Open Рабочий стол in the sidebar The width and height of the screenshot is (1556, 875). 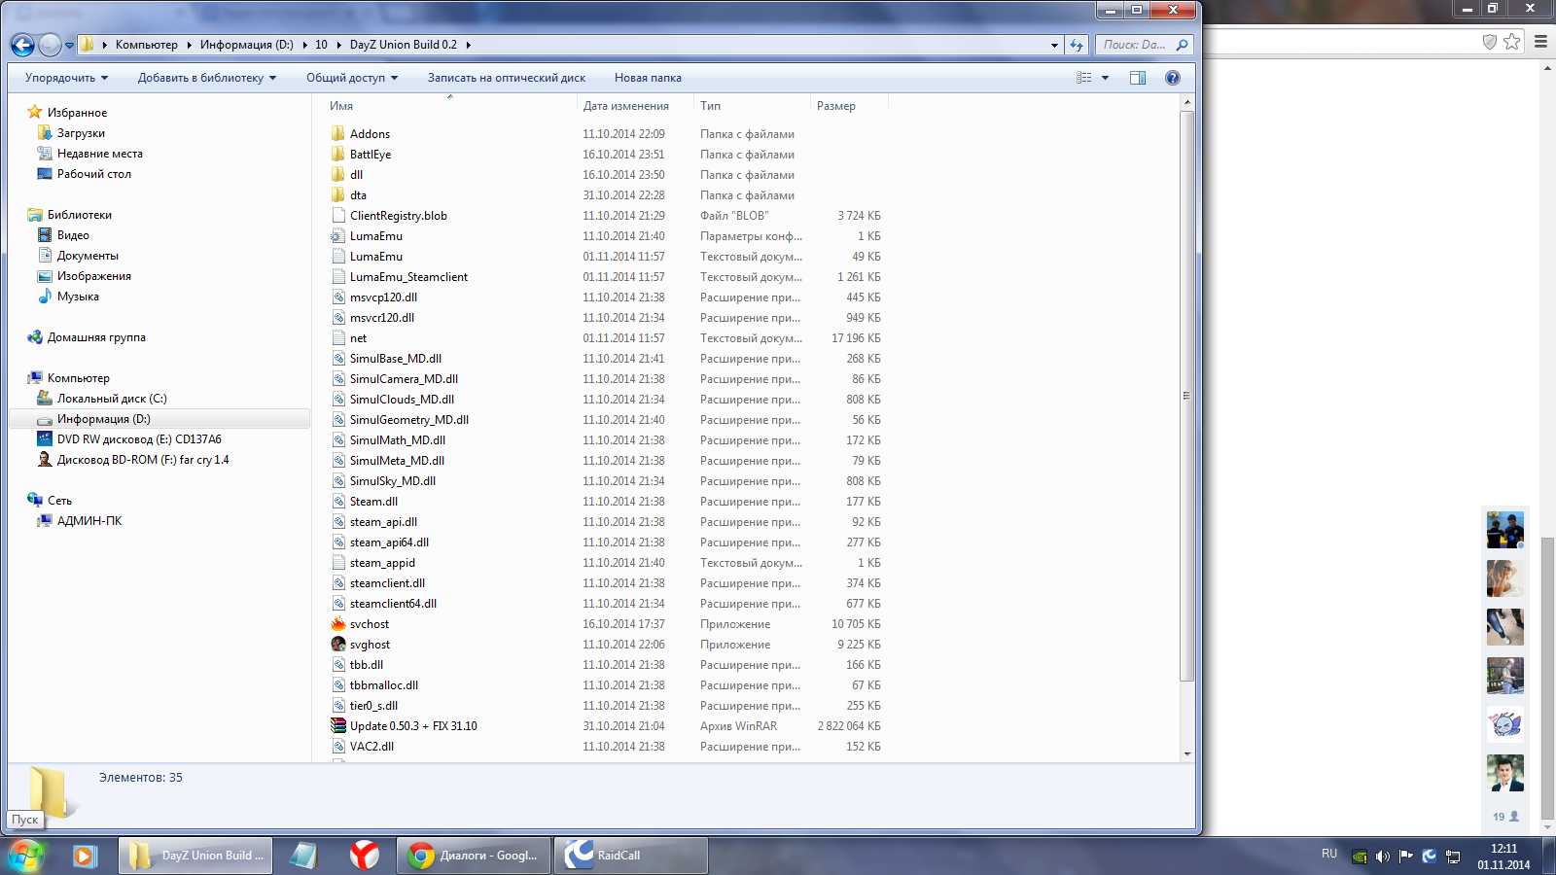pyautogui.click(x=93, y=174)
